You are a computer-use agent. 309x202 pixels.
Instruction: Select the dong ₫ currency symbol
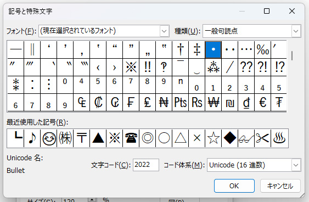point(246,103)
